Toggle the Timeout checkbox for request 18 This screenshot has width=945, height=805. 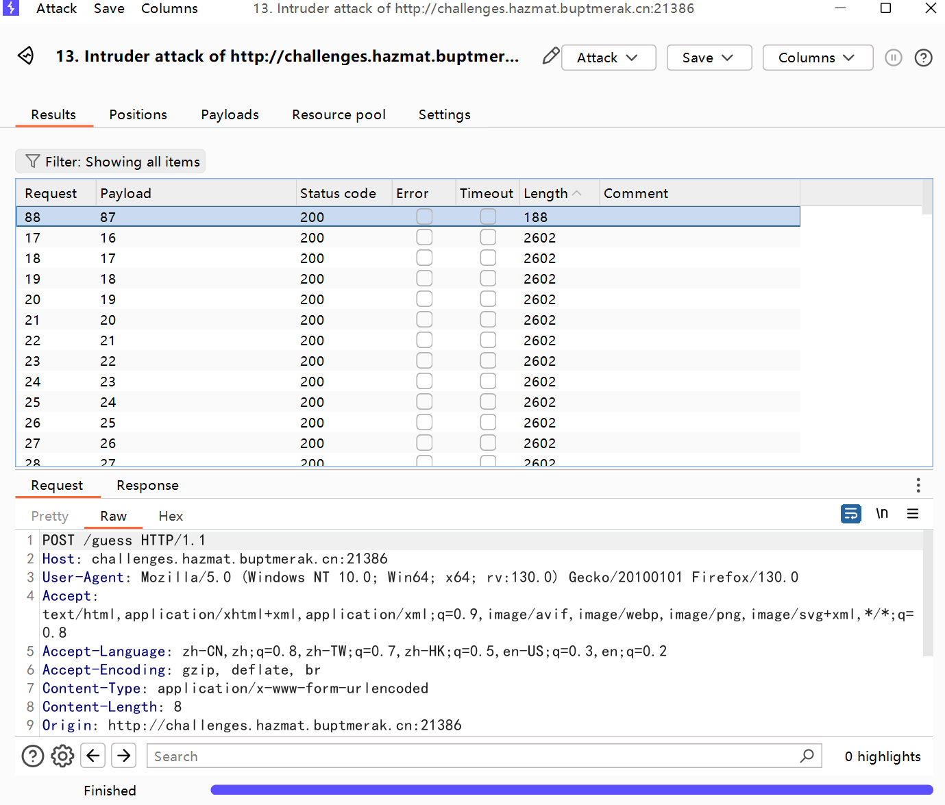[x=488, y=258]
